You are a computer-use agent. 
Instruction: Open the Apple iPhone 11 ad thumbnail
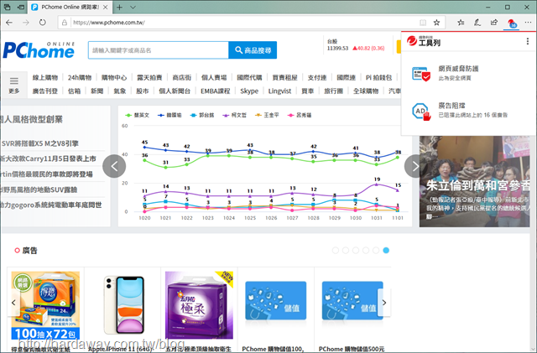click(x=123, y=305)
